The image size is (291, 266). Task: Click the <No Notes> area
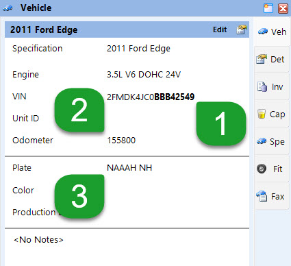(38, 240)
